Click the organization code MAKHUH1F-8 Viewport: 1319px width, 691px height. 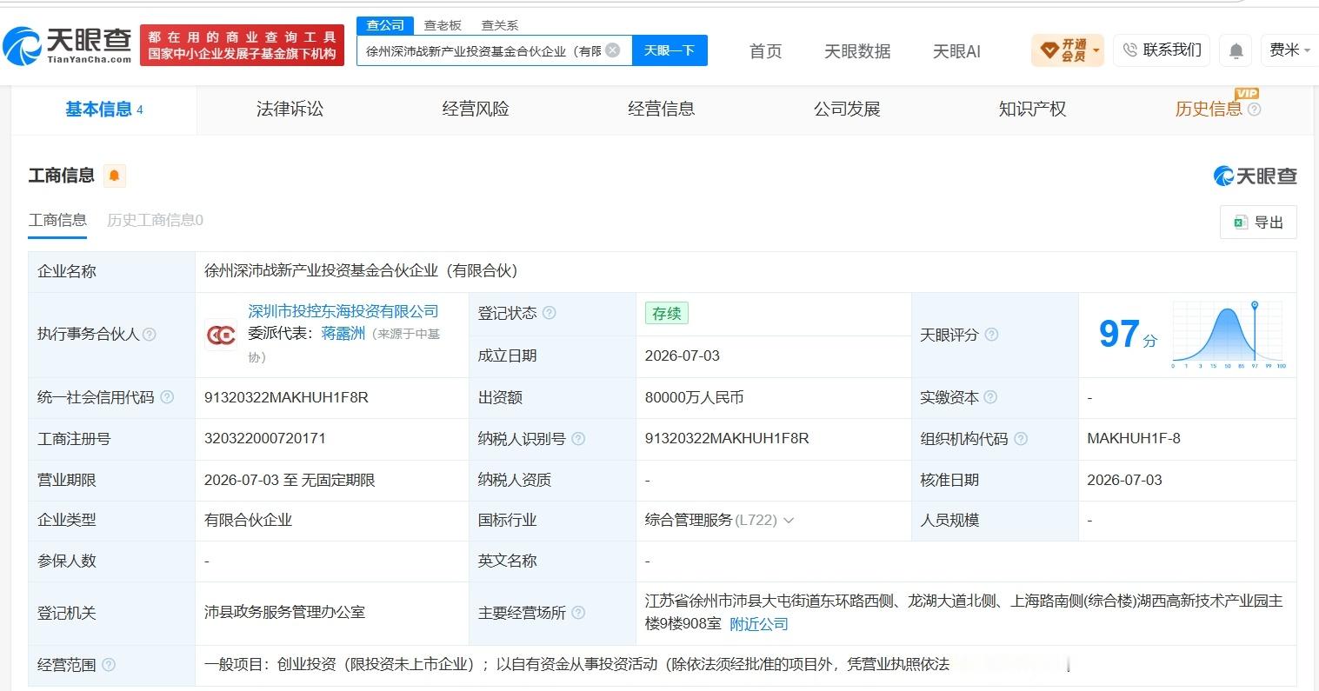tap(1134, 439)
